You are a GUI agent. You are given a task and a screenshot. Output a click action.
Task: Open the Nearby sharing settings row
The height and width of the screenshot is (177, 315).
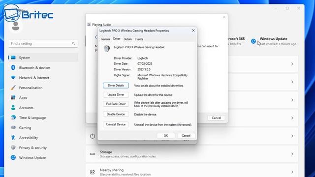pos(192,171)
